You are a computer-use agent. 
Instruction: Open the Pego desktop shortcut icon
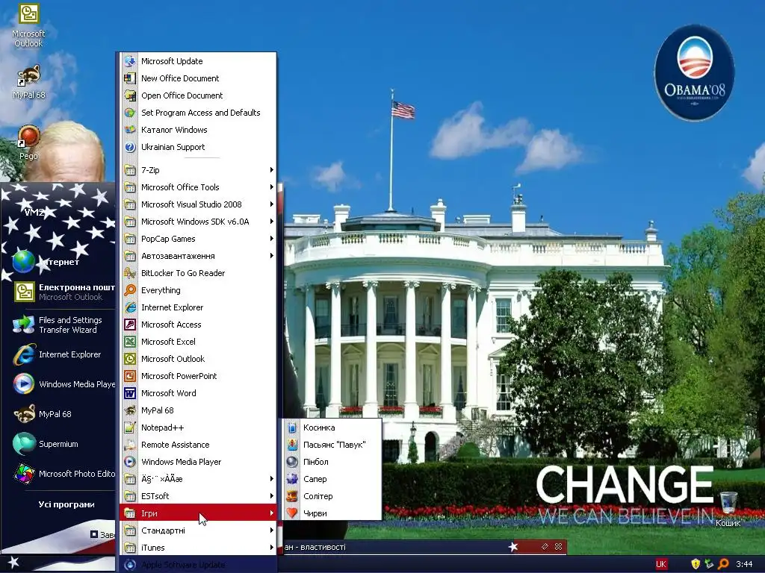point(28,137)
